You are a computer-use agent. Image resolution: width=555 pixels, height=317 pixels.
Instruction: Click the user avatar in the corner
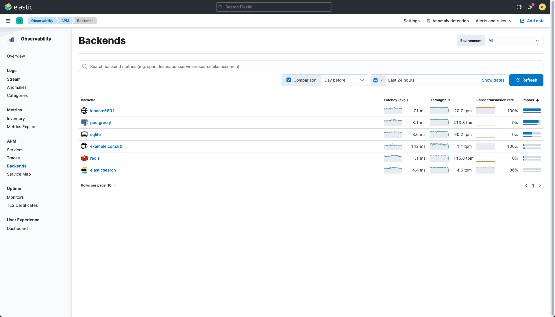click(x=542, y=7)
